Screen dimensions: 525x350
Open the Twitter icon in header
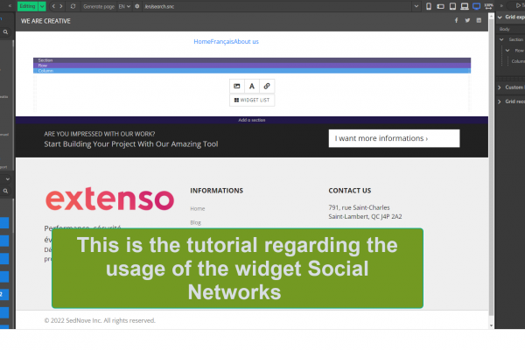click(x=466, y=20)
